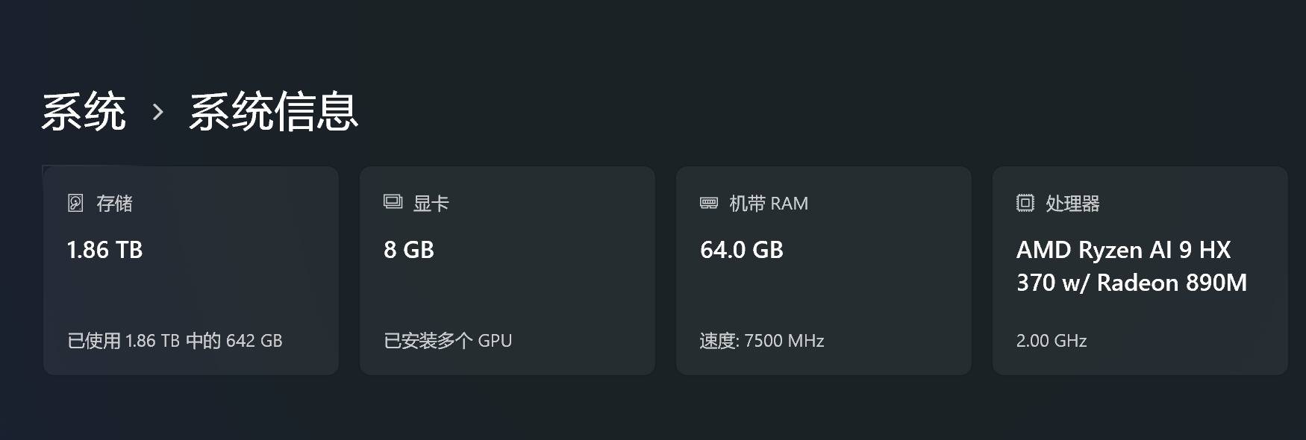The image size is (1306, 440).
Task: Click the 64.0 GB RAM value
Action: [x=742, y=250]
